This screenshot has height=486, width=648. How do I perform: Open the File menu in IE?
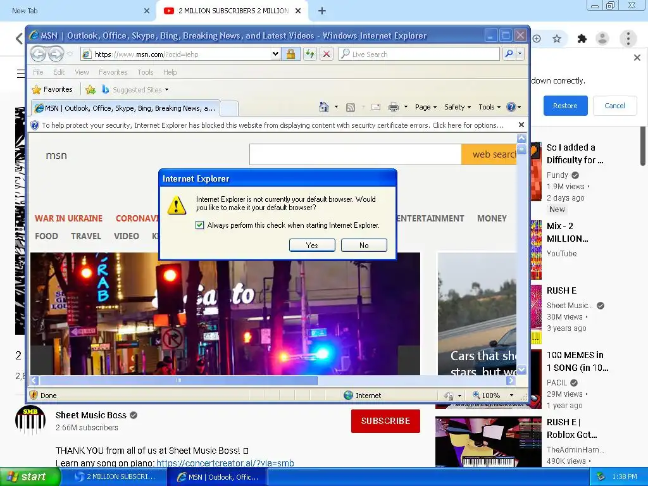(x=38, y=72)
